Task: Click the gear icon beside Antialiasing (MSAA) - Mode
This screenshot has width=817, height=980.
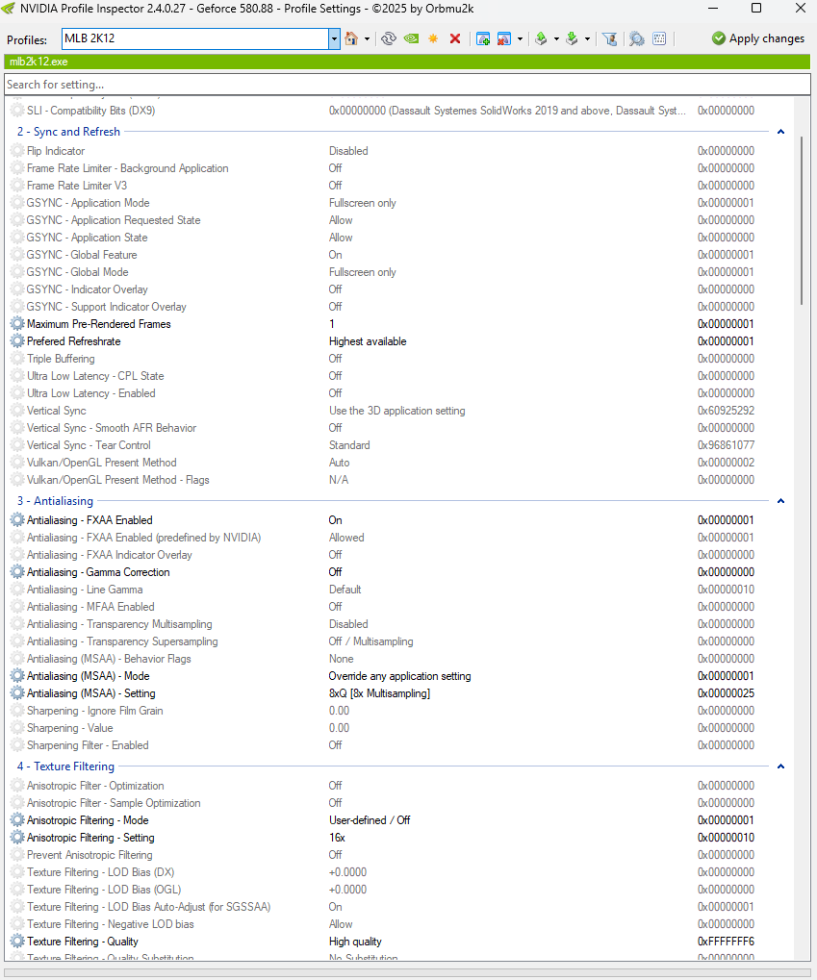Action: click(17, 676)
